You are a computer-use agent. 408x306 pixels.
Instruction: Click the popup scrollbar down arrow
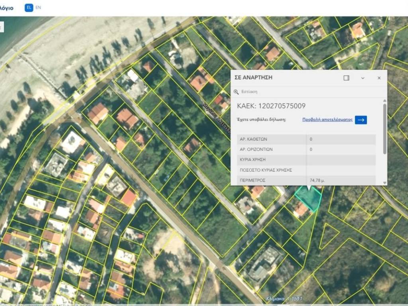click(384, 182)
